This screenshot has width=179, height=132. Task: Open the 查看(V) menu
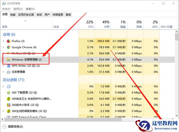click(x=30, y=9)
